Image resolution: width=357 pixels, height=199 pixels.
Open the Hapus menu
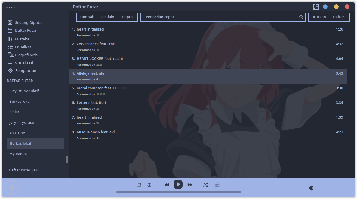pyautogui.click(x=128, y=17)
